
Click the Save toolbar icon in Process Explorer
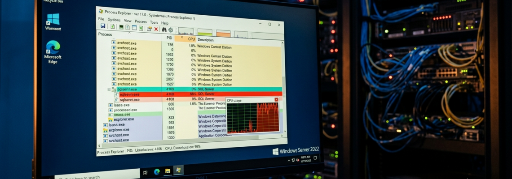coord(103,26)
